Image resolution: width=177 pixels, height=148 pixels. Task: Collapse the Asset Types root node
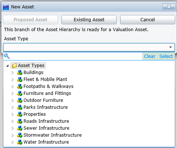(x=7, y=66)
